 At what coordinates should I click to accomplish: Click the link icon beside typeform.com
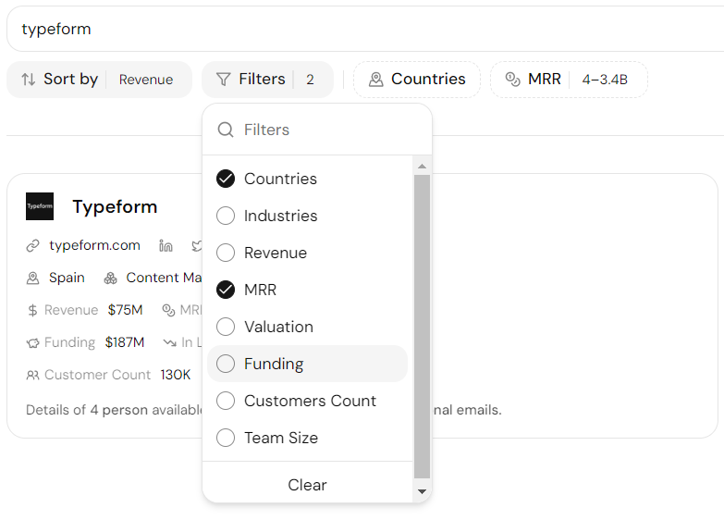(32, 246)
